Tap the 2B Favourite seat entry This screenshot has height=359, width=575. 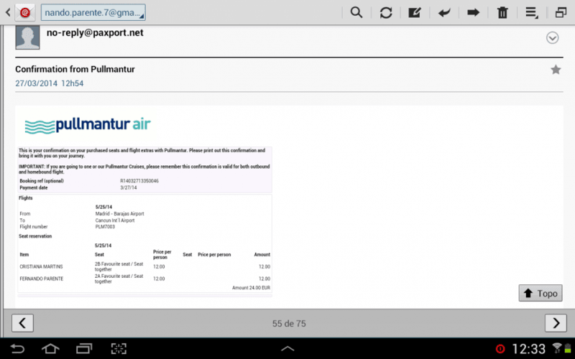tap(119, 266)
